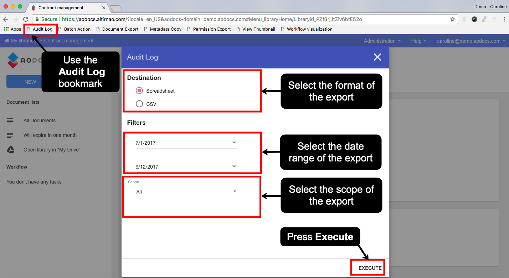Open the Apps grid shortcut

[x=12, y=29]
